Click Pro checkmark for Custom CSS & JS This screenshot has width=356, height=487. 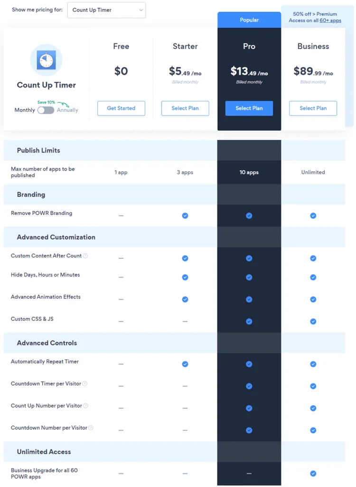[249, 321]
